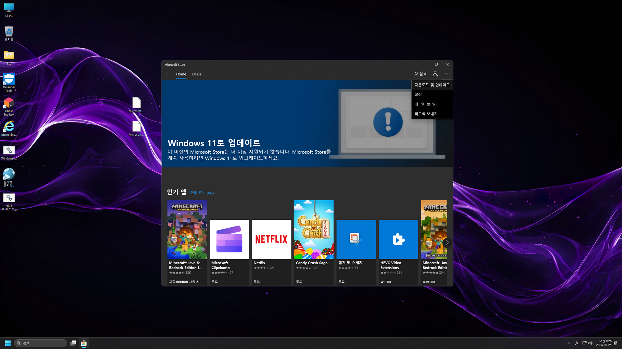Viewport: 622px width, 349px height.
Task: Click the Home tab
Action: 181,74
